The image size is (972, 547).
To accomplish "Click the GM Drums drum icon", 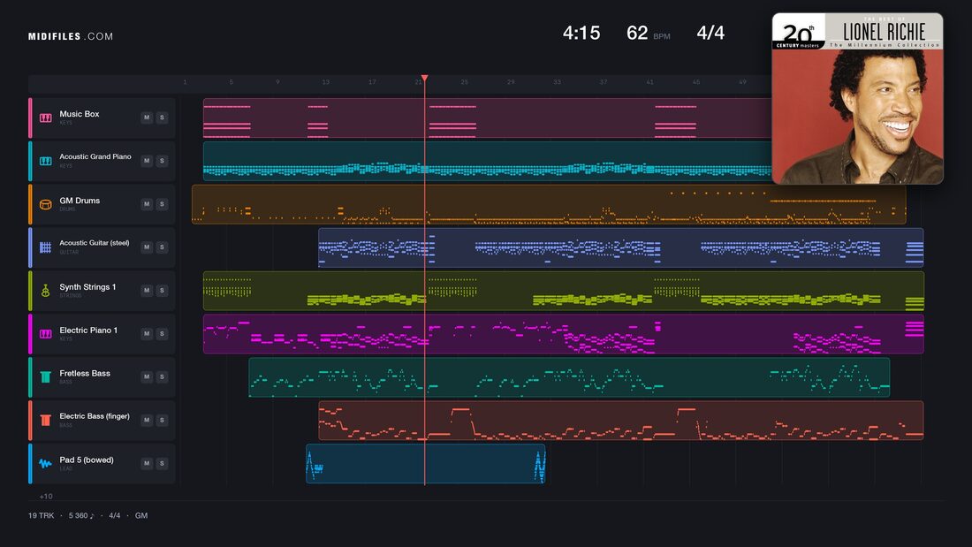I will (46, 204).
